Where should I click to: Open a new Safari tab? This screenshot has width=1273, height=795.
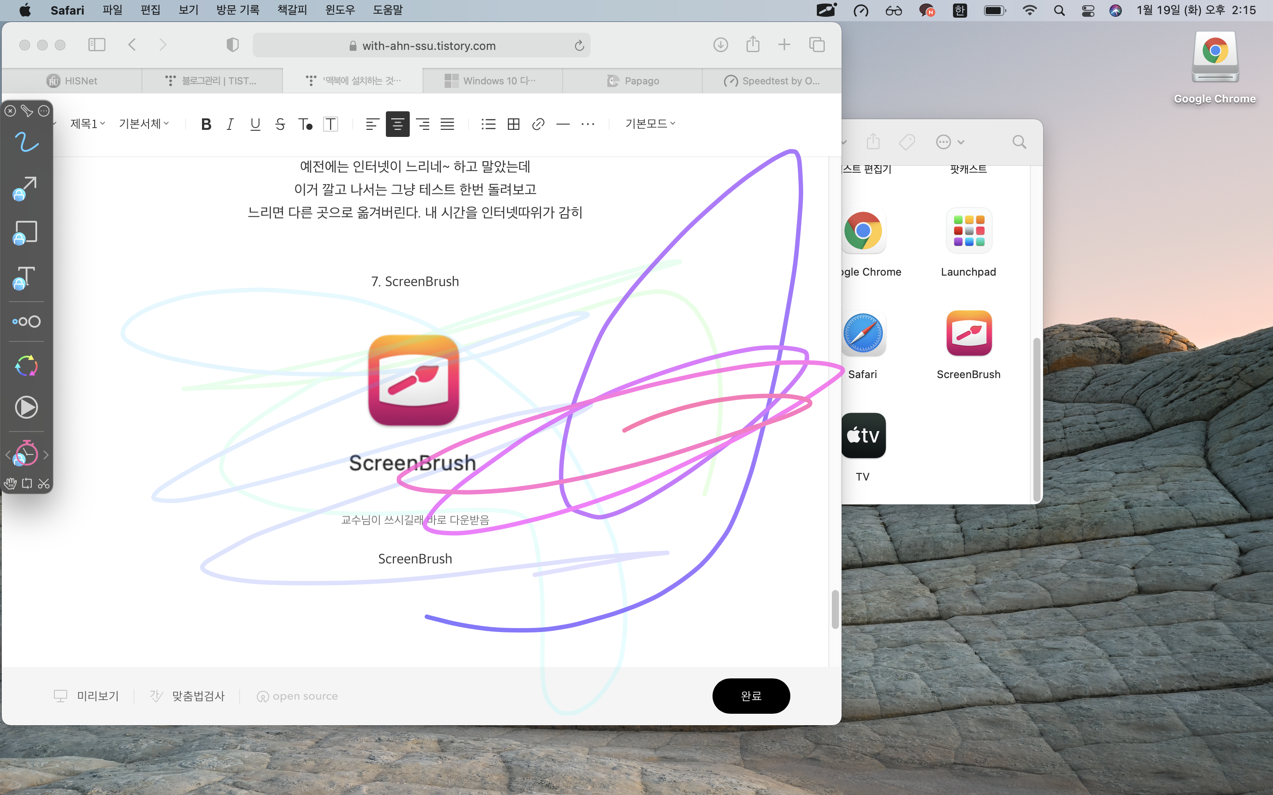coord(784,45)
